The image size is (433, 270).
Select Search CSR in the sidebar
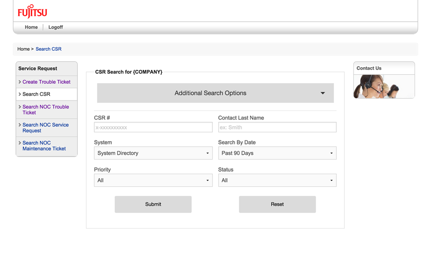[36, 94]
